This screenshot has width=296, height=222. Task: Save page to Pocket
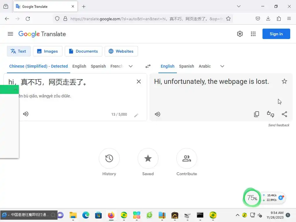pos(258,19)
